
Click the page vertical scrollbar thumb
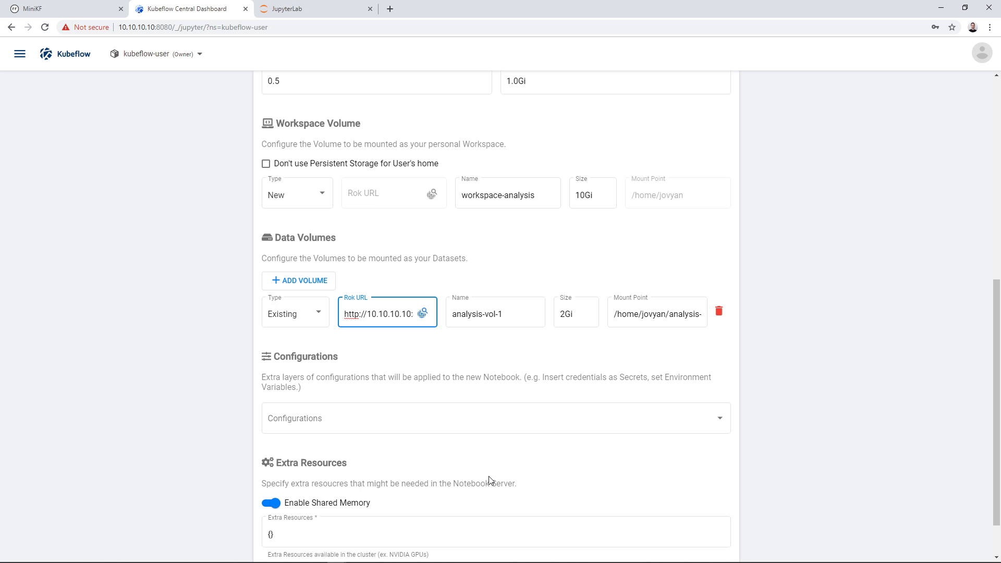pos(996,402)
